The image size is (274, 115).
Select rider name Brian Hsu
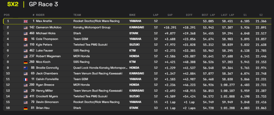(x=43, y=108)
